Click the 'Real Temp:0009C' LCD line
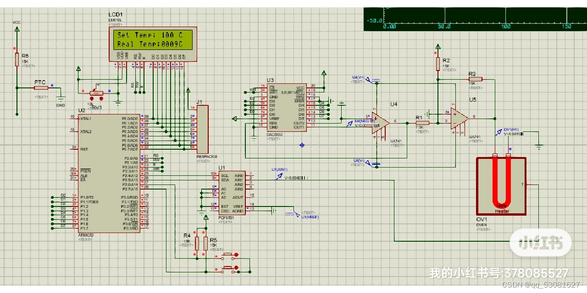 (x=150, y=44)
